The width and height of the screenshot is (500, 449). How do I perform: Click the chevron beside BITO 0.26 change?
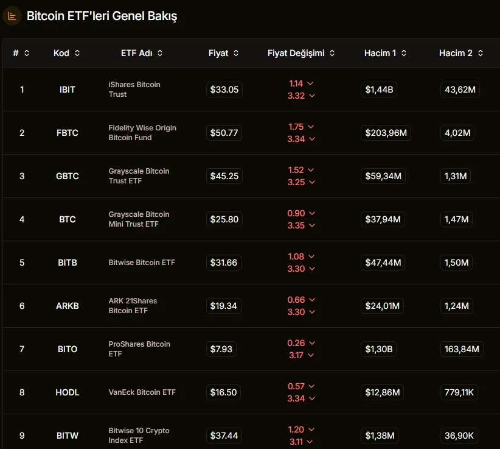coord(312,343)
